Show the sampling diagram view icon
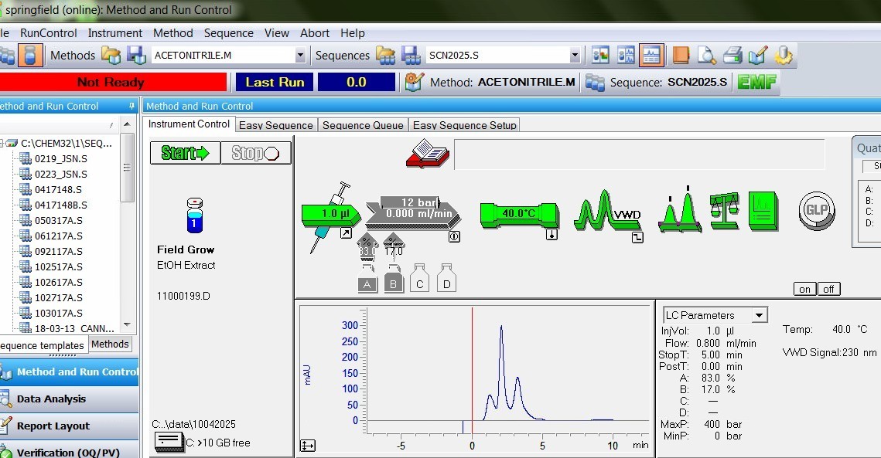Image resolution: width=881 pixels, height=458 pixels. [600, 55]
